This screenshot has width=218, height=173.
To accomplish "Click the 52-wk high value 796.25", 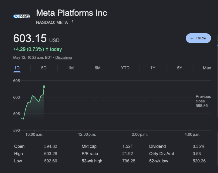I will (129, 161).
